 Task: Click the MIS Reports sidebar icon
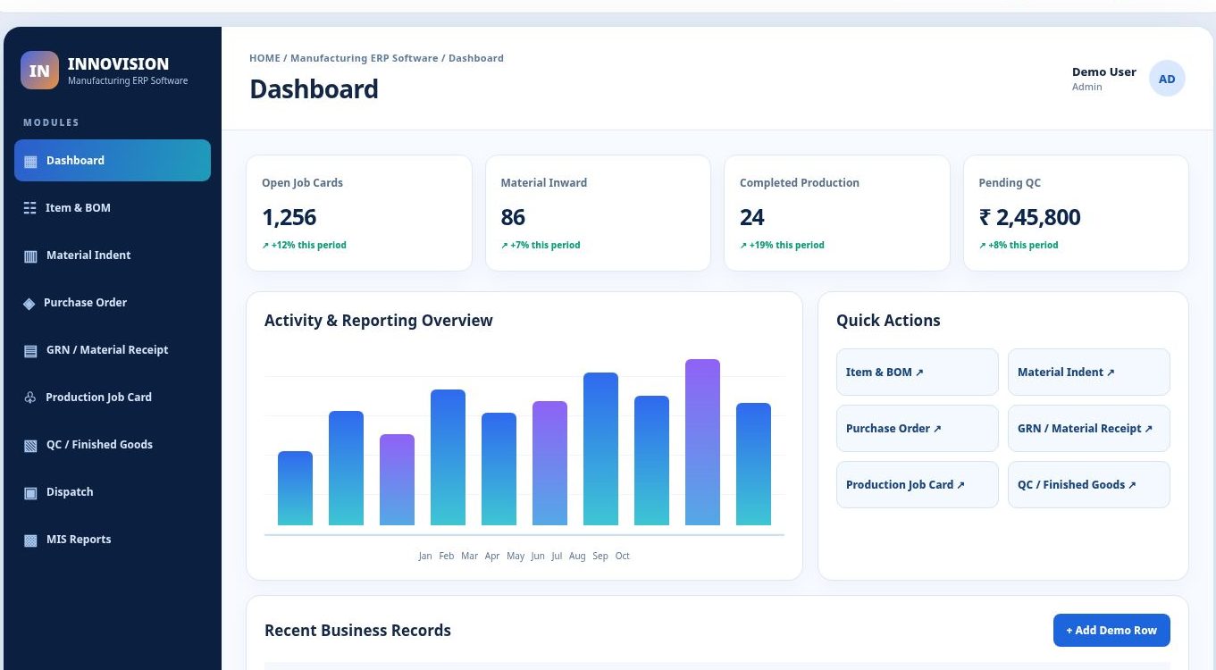click(x=30, y=540)
